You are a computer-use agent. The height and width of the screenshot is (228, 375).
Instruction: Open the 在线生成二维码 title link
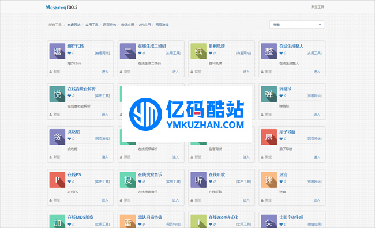[152, 46]
